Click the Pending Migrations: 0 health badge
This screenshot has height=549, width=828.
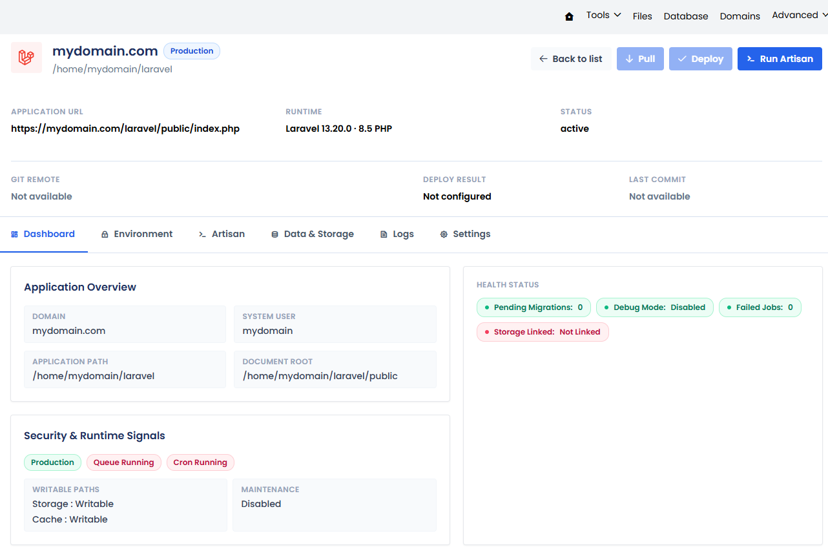(533, 307)
